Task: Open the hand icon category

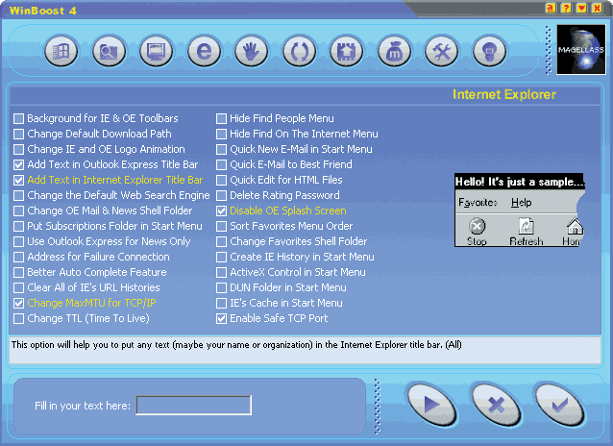Action: pyautogui.click(x=251, y=50)
